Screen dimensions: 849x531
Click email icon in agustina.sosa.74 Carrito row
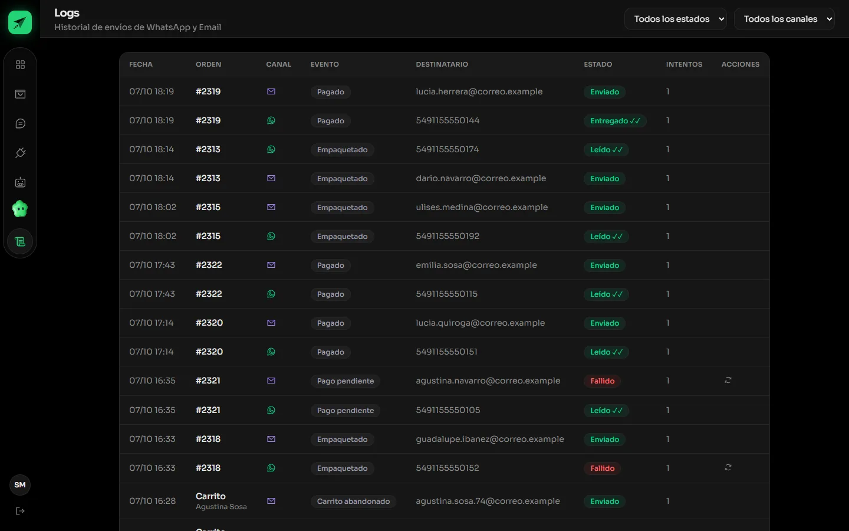271,501
